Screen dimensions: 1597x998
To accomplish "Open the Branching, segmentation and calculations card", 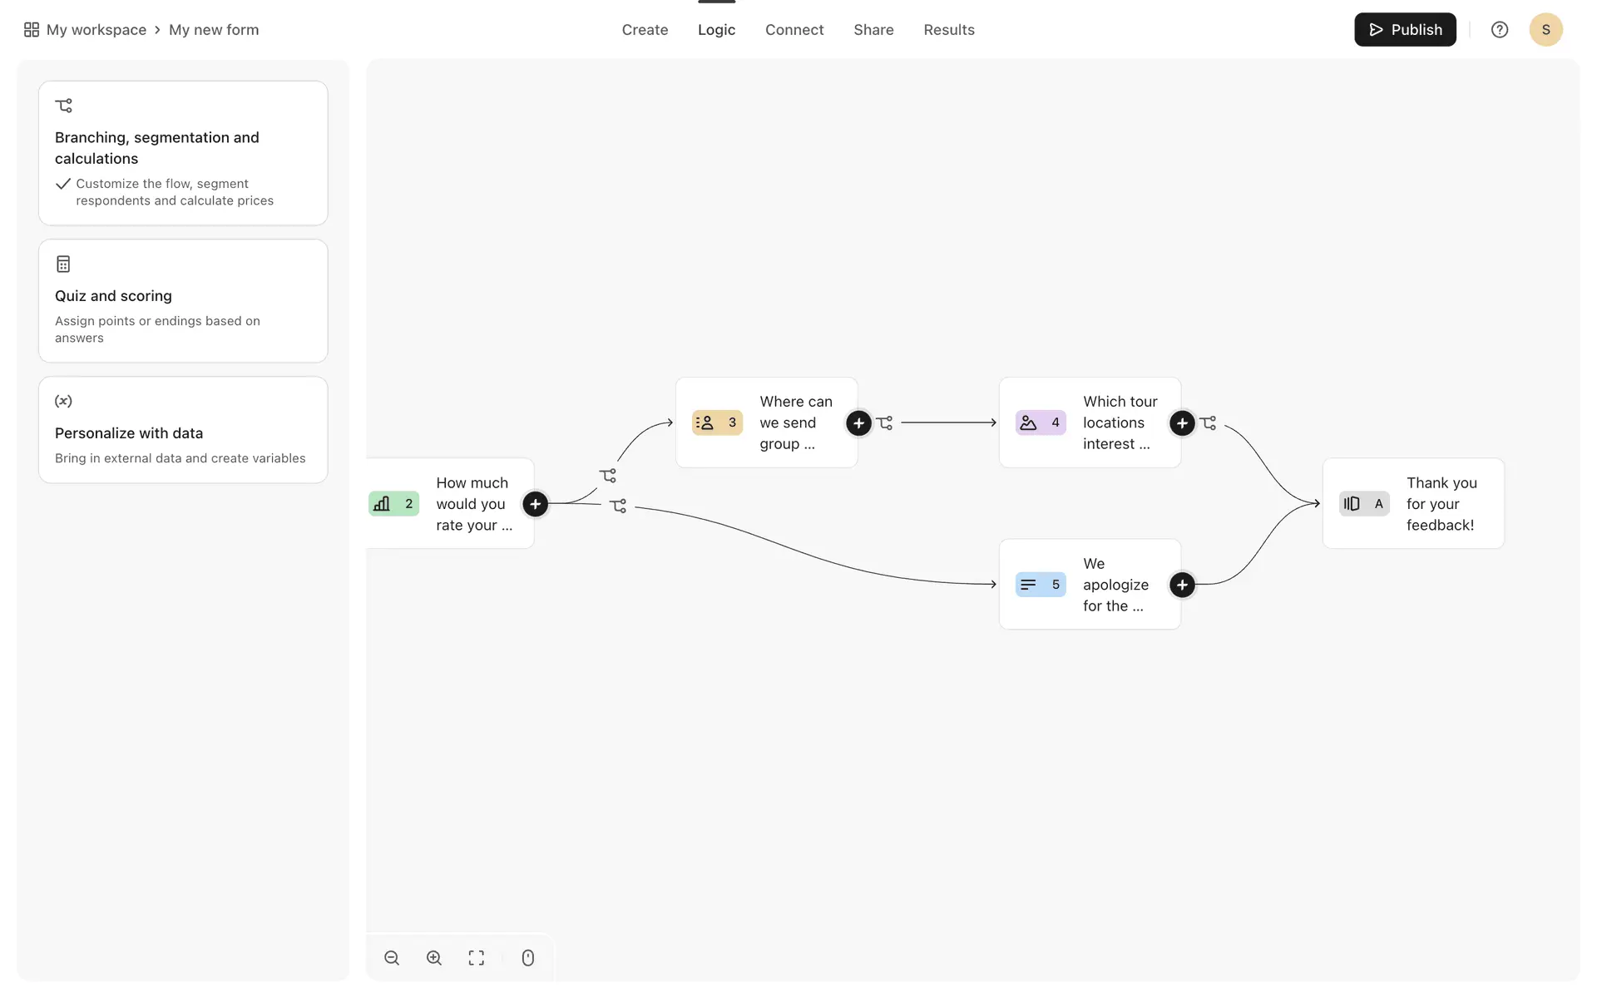I will 183,153.
